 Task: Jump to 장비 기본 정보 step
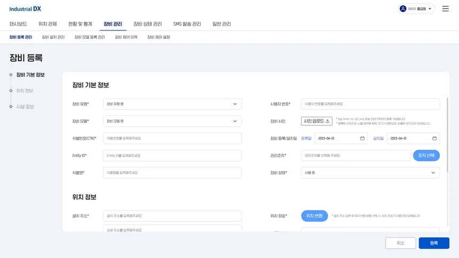30,75
